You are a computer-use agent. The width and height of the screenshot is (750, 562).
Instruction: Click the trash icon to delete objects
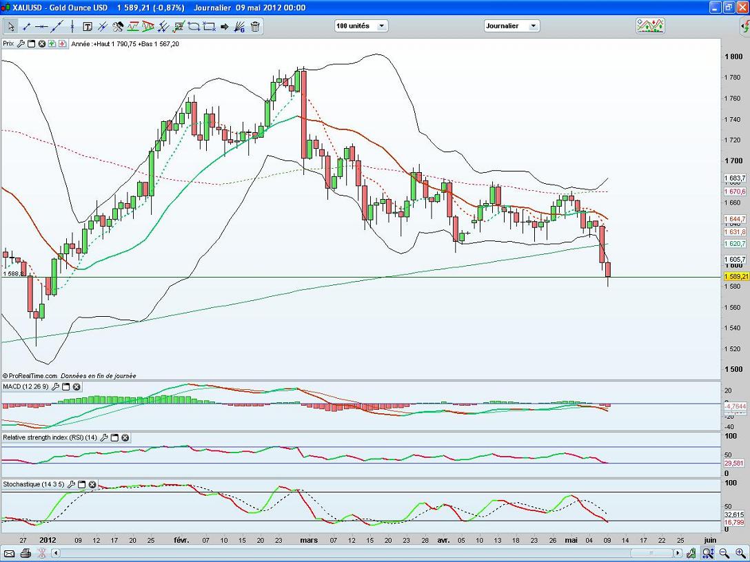(255, 27)
